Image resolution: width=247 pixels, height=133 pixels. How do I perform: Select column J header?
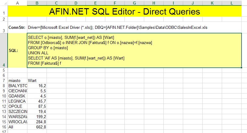(x=193, y=3)
